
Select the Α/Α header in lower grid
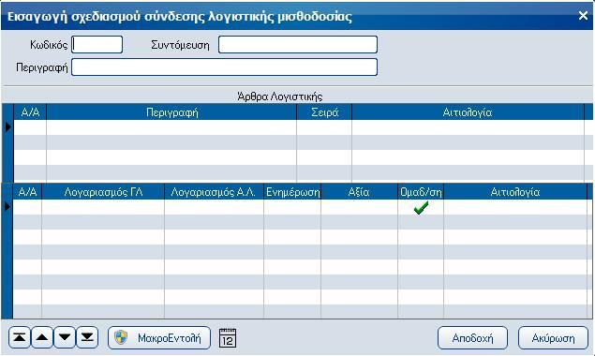(x=27, y=192)
